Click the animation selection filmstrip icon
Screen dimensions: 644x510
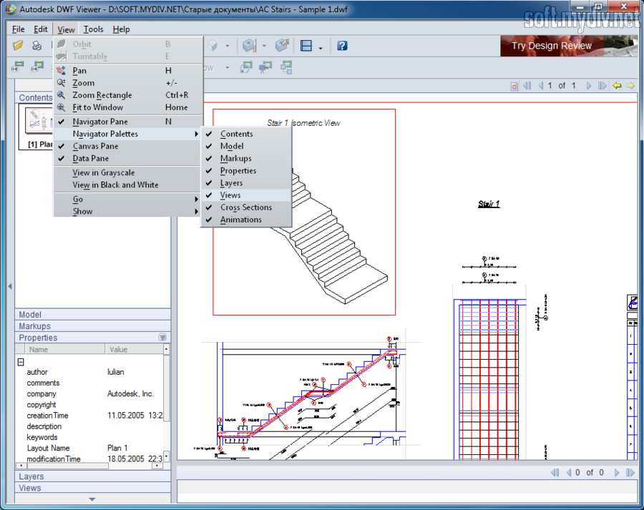(x=286, y=67)
